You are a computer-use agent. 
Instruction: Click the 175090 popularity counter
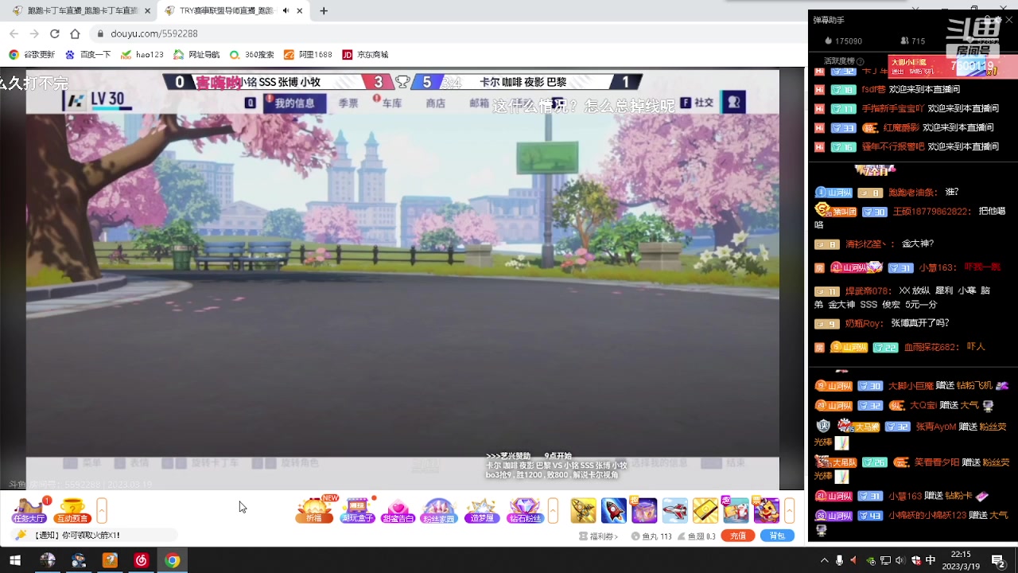(843, 41)
